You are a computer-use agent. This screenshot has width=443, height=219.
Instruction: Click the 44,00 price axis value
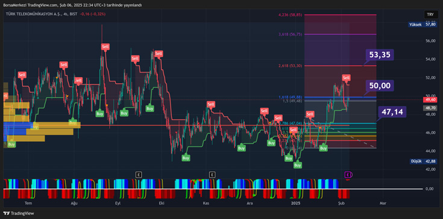431,151
